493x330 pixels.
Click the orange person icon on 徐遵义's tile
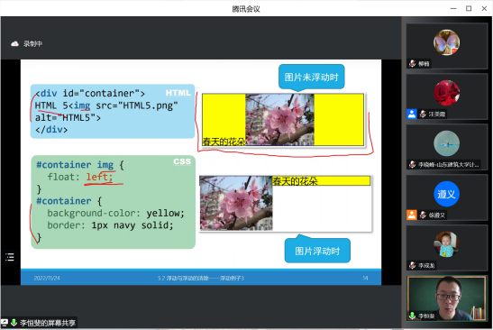pos(412,215)
